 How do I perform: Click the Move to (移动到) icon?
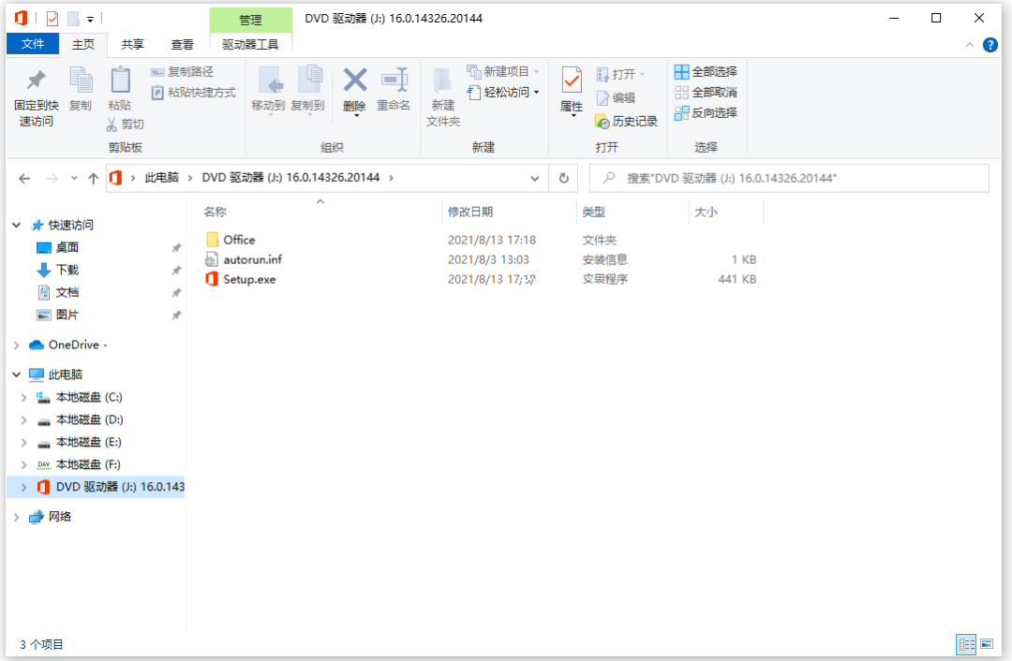point(269,81)
